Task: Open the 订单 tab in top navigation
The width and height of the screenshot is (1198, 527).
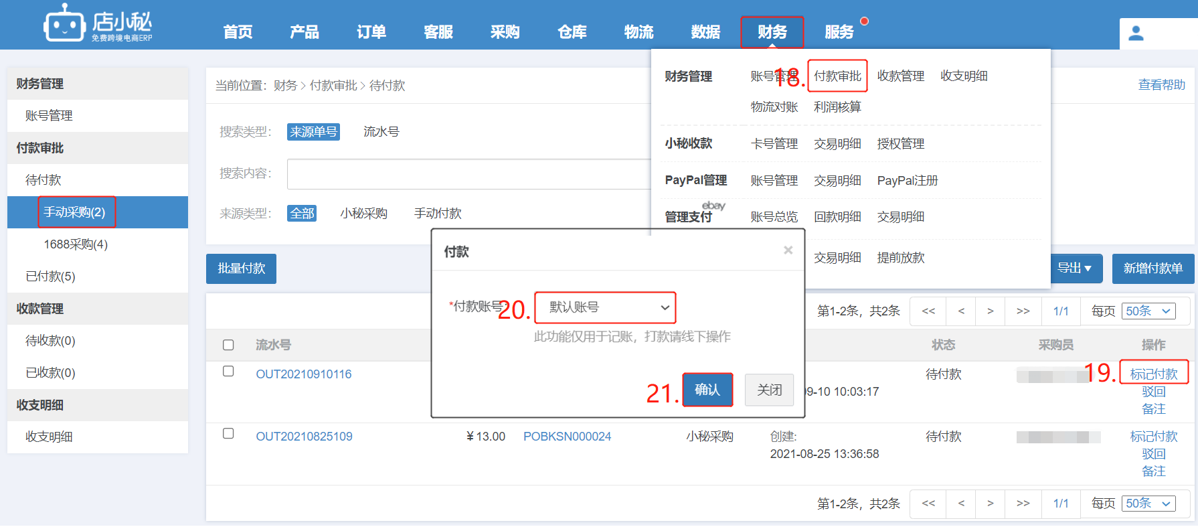Action: point(371,32)
